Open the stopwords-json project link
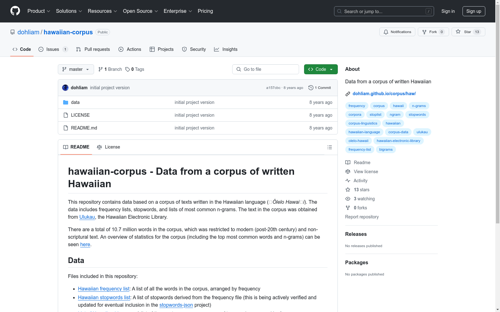The width and height of the screenshot is (500, 312). pyautogui.click(x=176, y=305)
